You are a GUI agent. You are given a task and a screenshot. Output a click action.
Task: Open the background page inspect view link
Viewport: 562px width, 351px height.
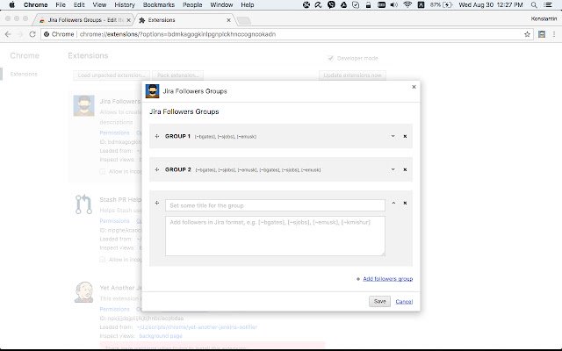point(161,336)
